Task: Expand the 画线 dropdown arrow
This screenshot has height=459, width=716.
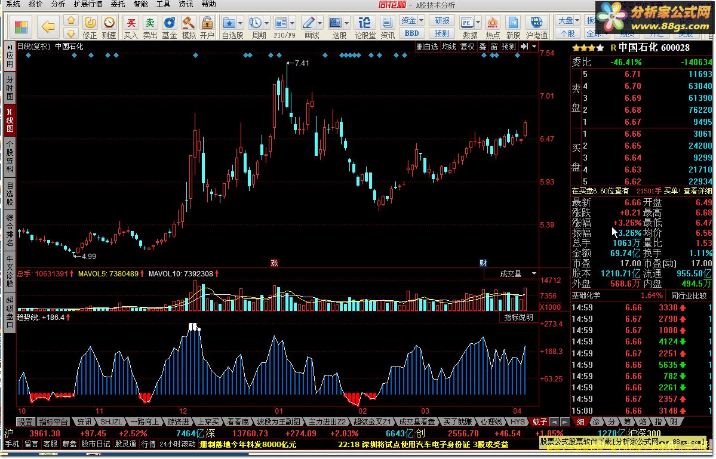Action: (x=320, y=22)
